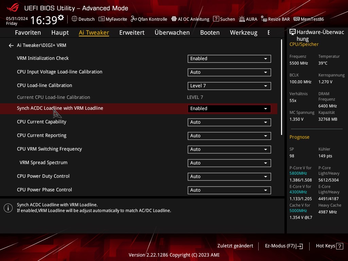Select CPU Current Reporting label
Image resolution: width=348 pixels, height=261 pixels.
41,135
